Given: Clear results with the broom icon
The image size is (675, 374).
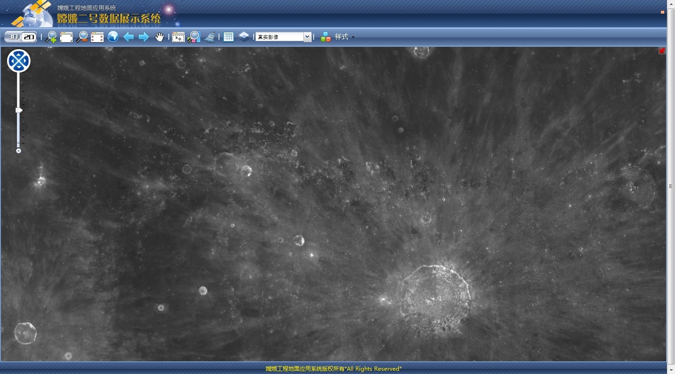Looking at the screenshot, I should pyautogui.click(x=210, y=37).
